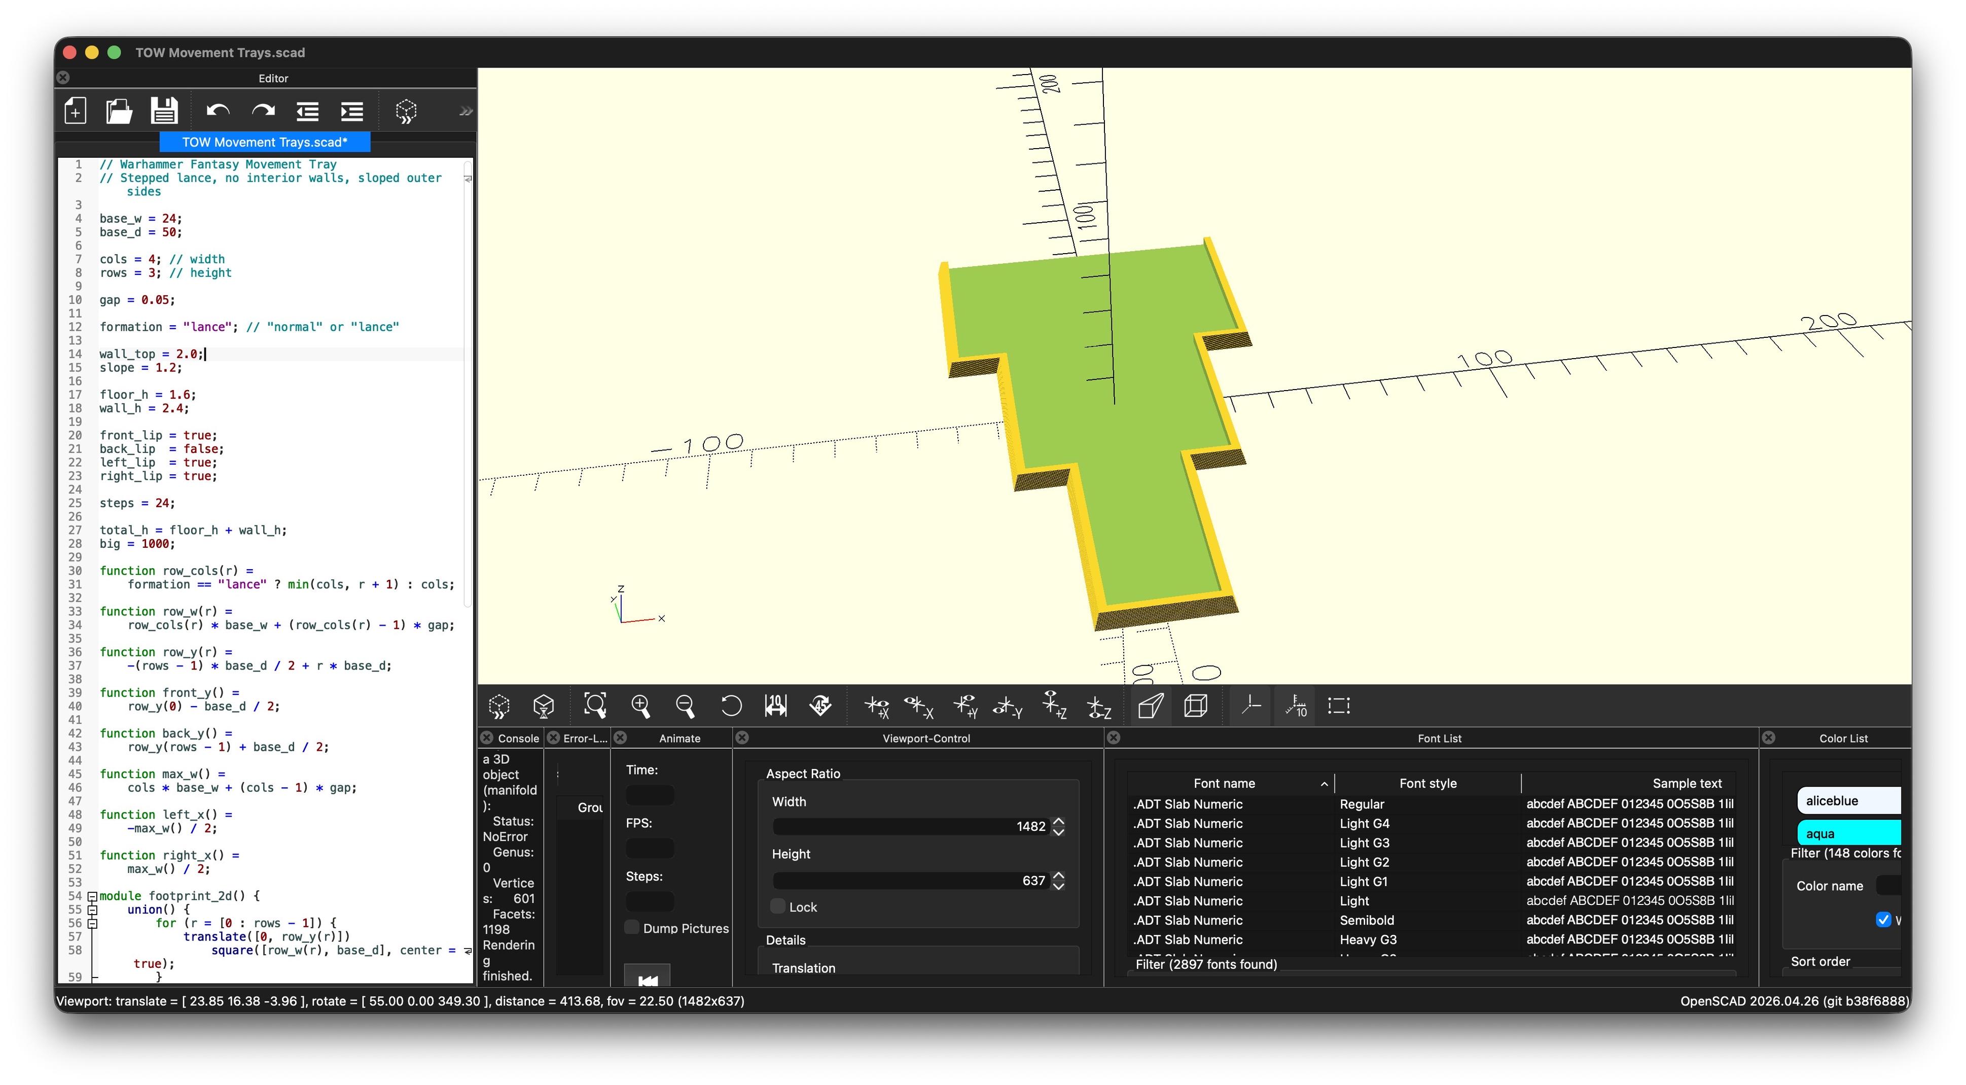Viewport: 1966px width, 1085px height.
Task: Decrease the Height value with stepper arrow
Action: pos(1058,886)
